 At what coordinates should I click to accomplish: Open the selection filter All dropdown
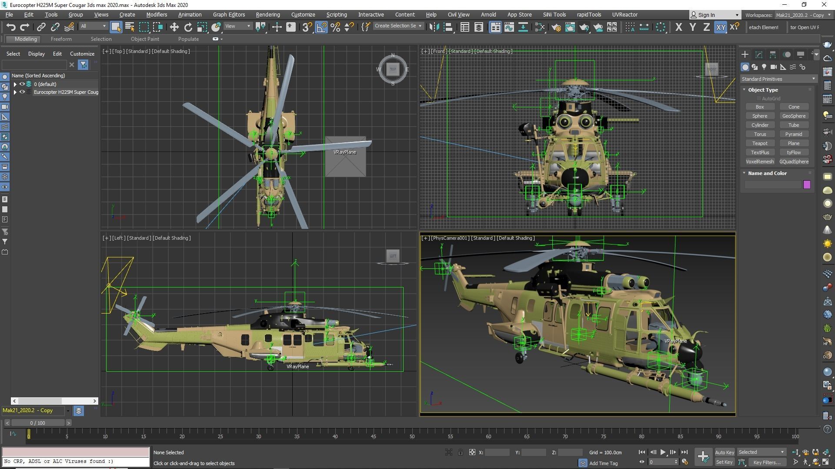(x=93, y=26)
